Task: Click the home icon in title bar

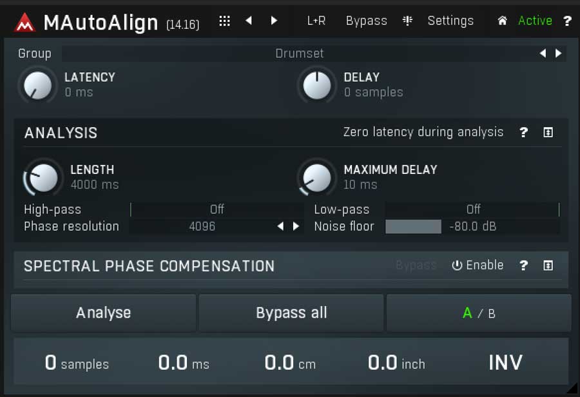Action: pyautogui.click(x=502, y=21)
